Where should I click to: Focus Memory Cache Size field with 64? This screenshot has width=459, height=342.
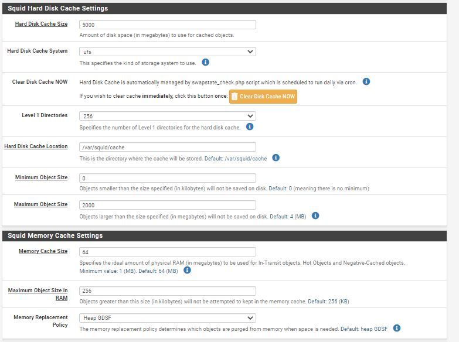click(x=168, y=252)
